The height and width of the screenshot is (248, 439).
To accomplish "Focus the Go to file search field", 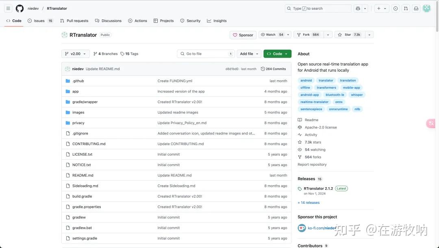I will pyautogui.click(x=206, y=54).
